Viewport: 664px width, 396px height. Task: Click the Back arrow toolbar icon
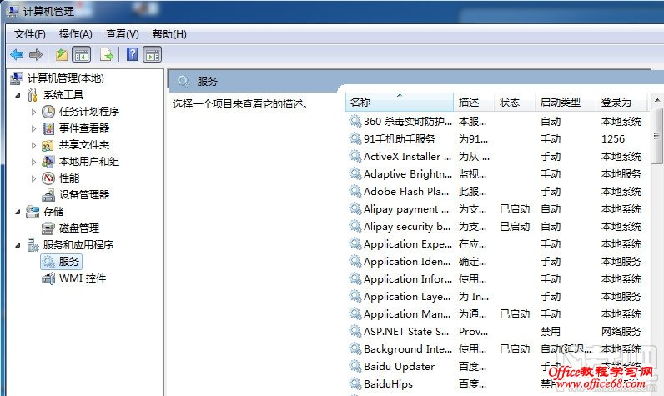tap(17, 54)
